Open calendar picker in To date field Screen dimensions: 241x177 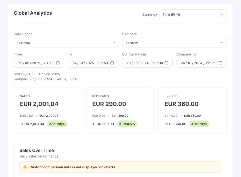point(112,63)
